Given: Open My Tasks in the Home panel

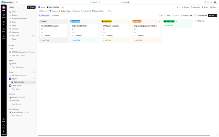Looking at the screenshot, I should [22, 36].
